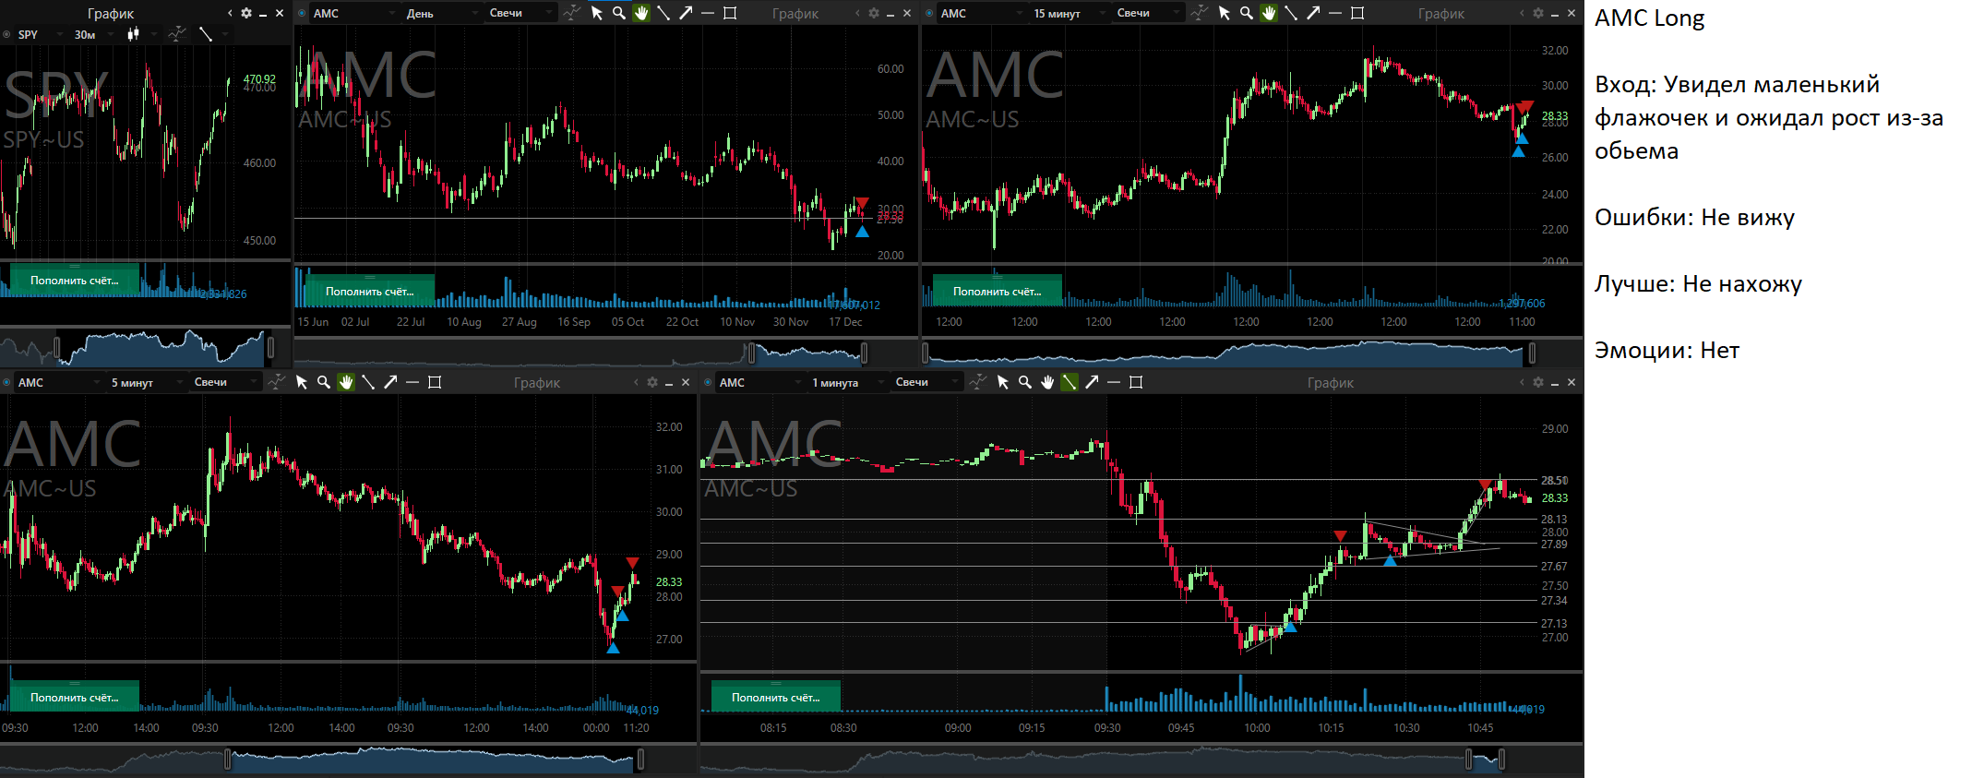The image size is (1984, 778).
Task: Open Свечи chart type dropdown in daily chart
Action: [521, 13]
